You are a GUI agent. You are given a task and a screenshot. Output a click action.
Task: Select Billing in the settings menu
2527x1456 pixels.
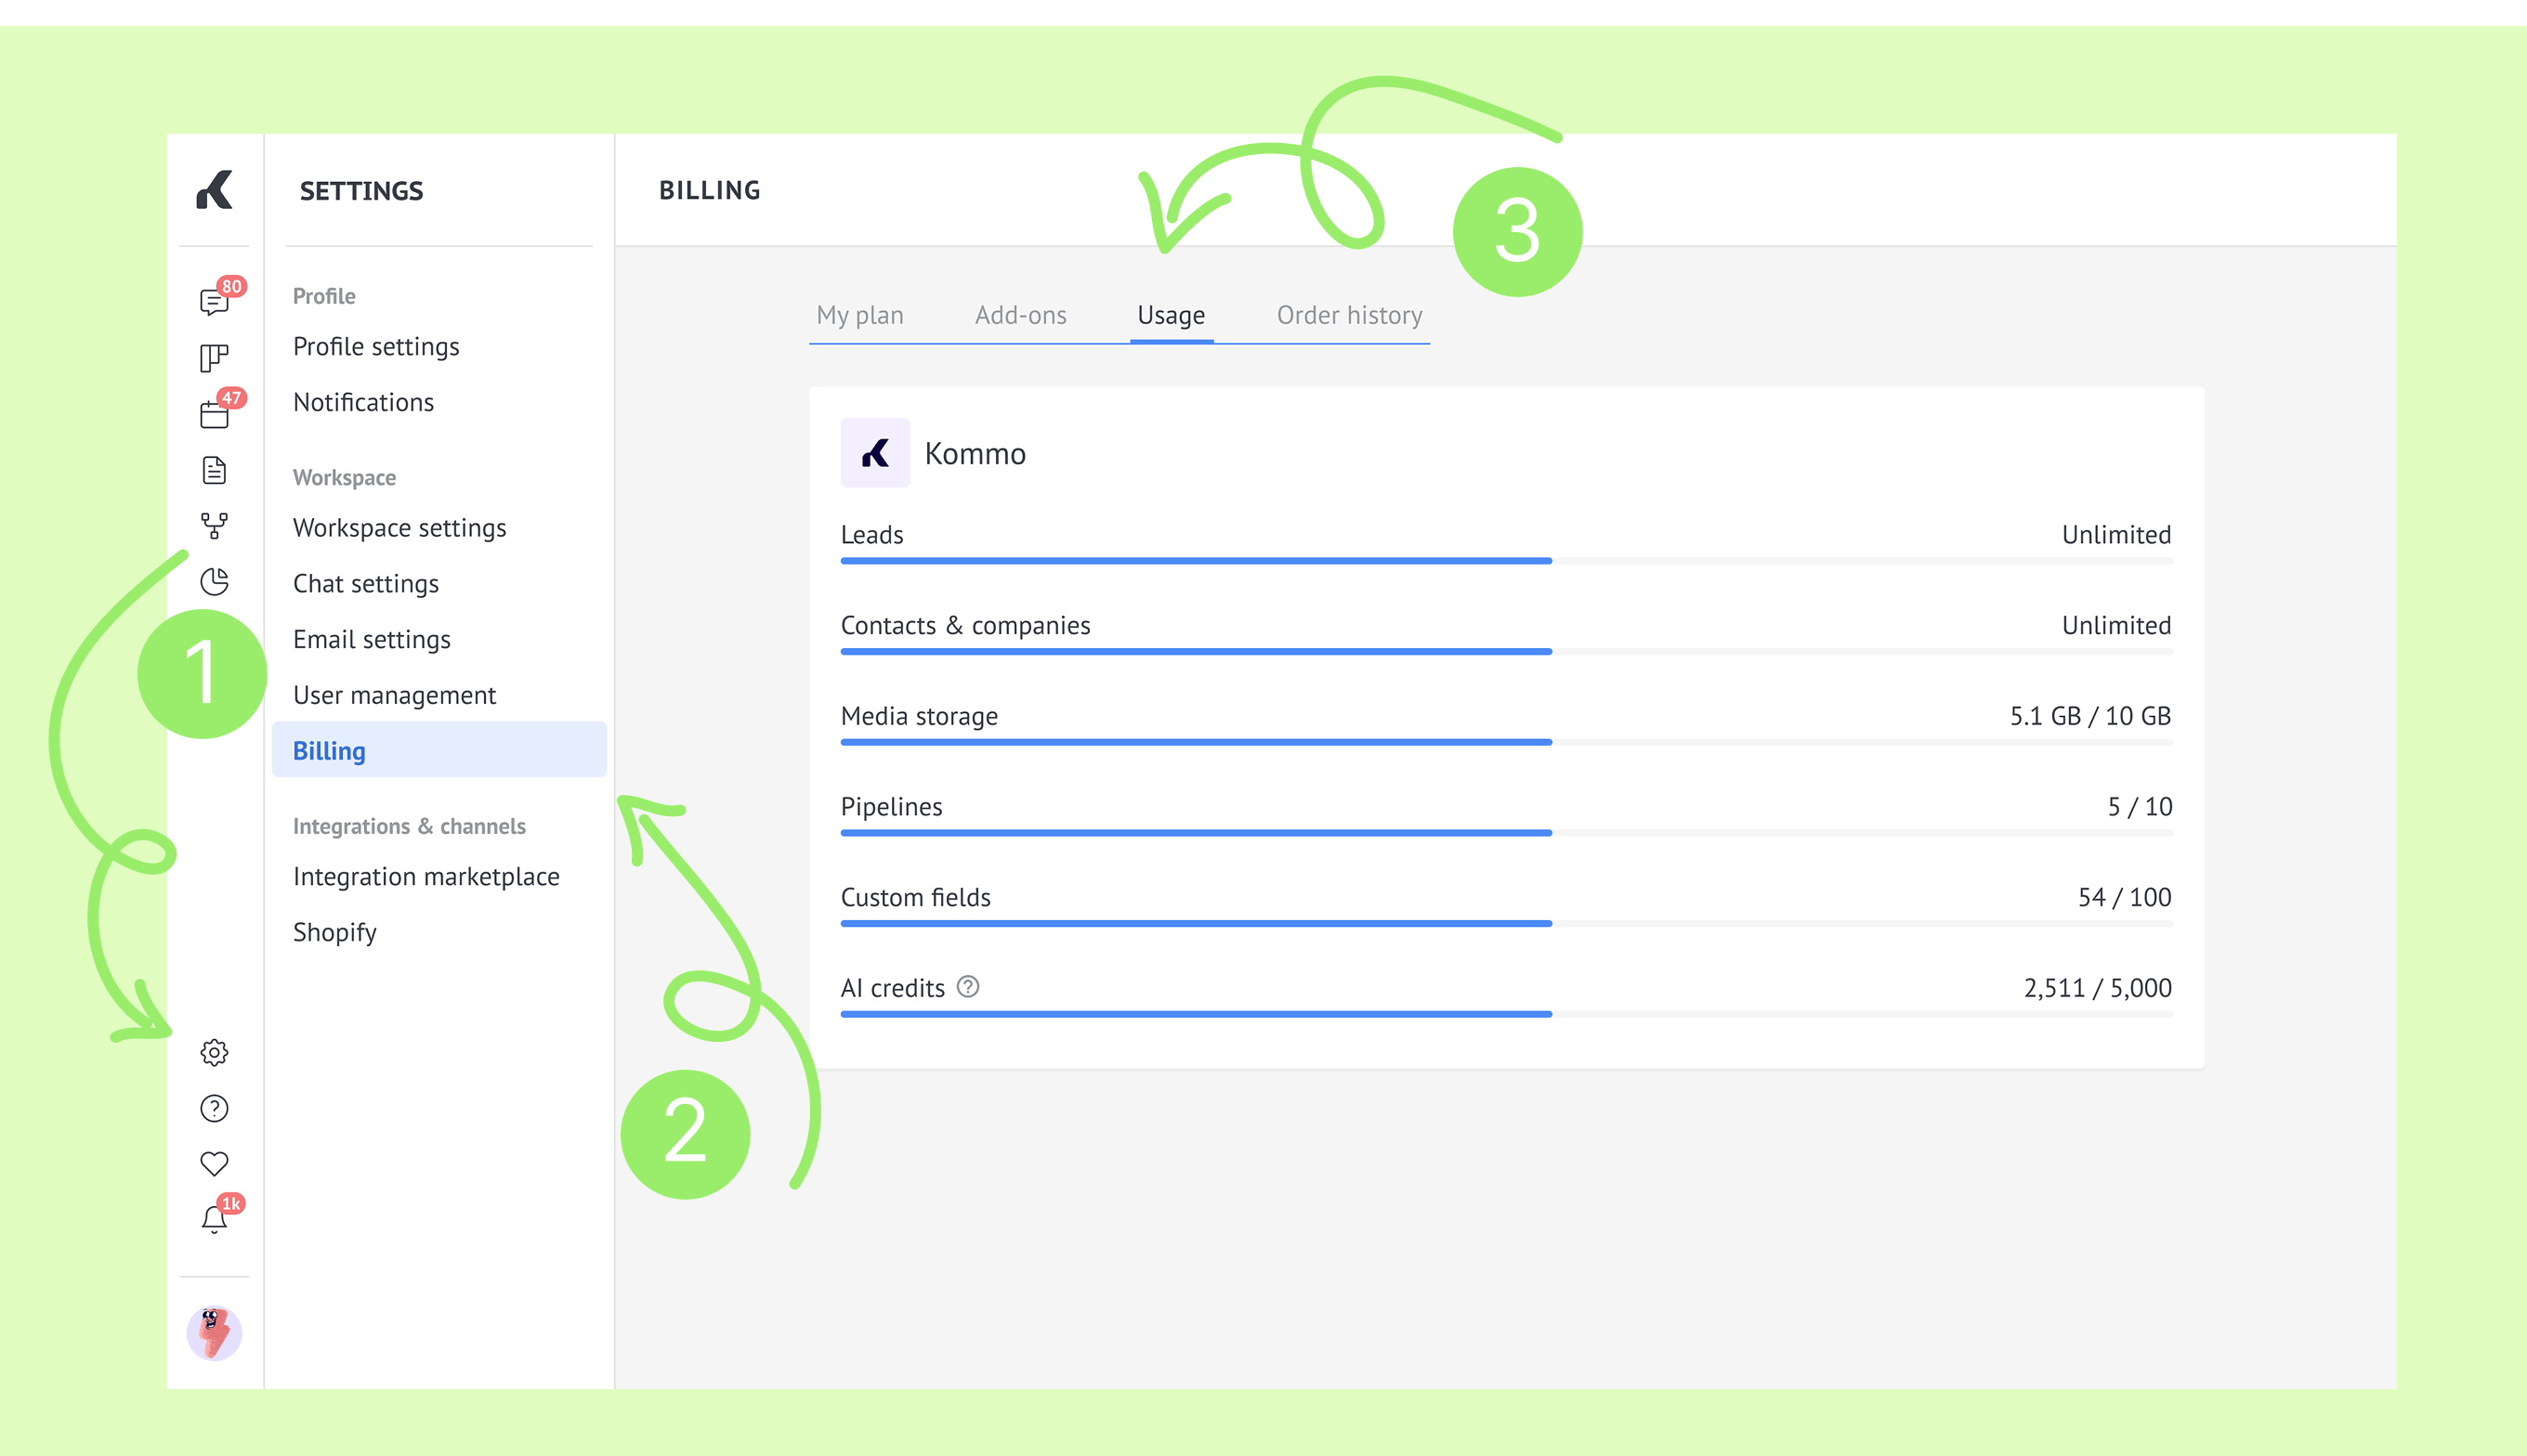tap(439, 750)
